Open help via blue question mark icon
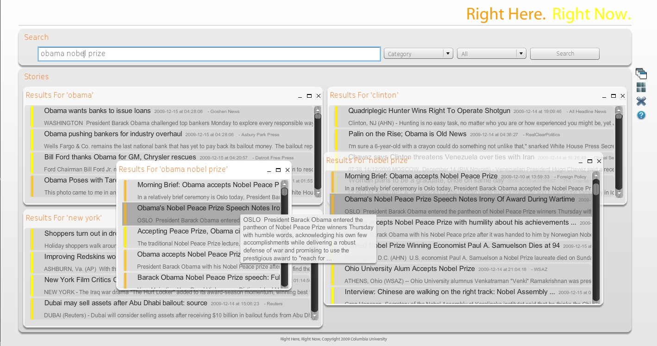 [641, 115]
